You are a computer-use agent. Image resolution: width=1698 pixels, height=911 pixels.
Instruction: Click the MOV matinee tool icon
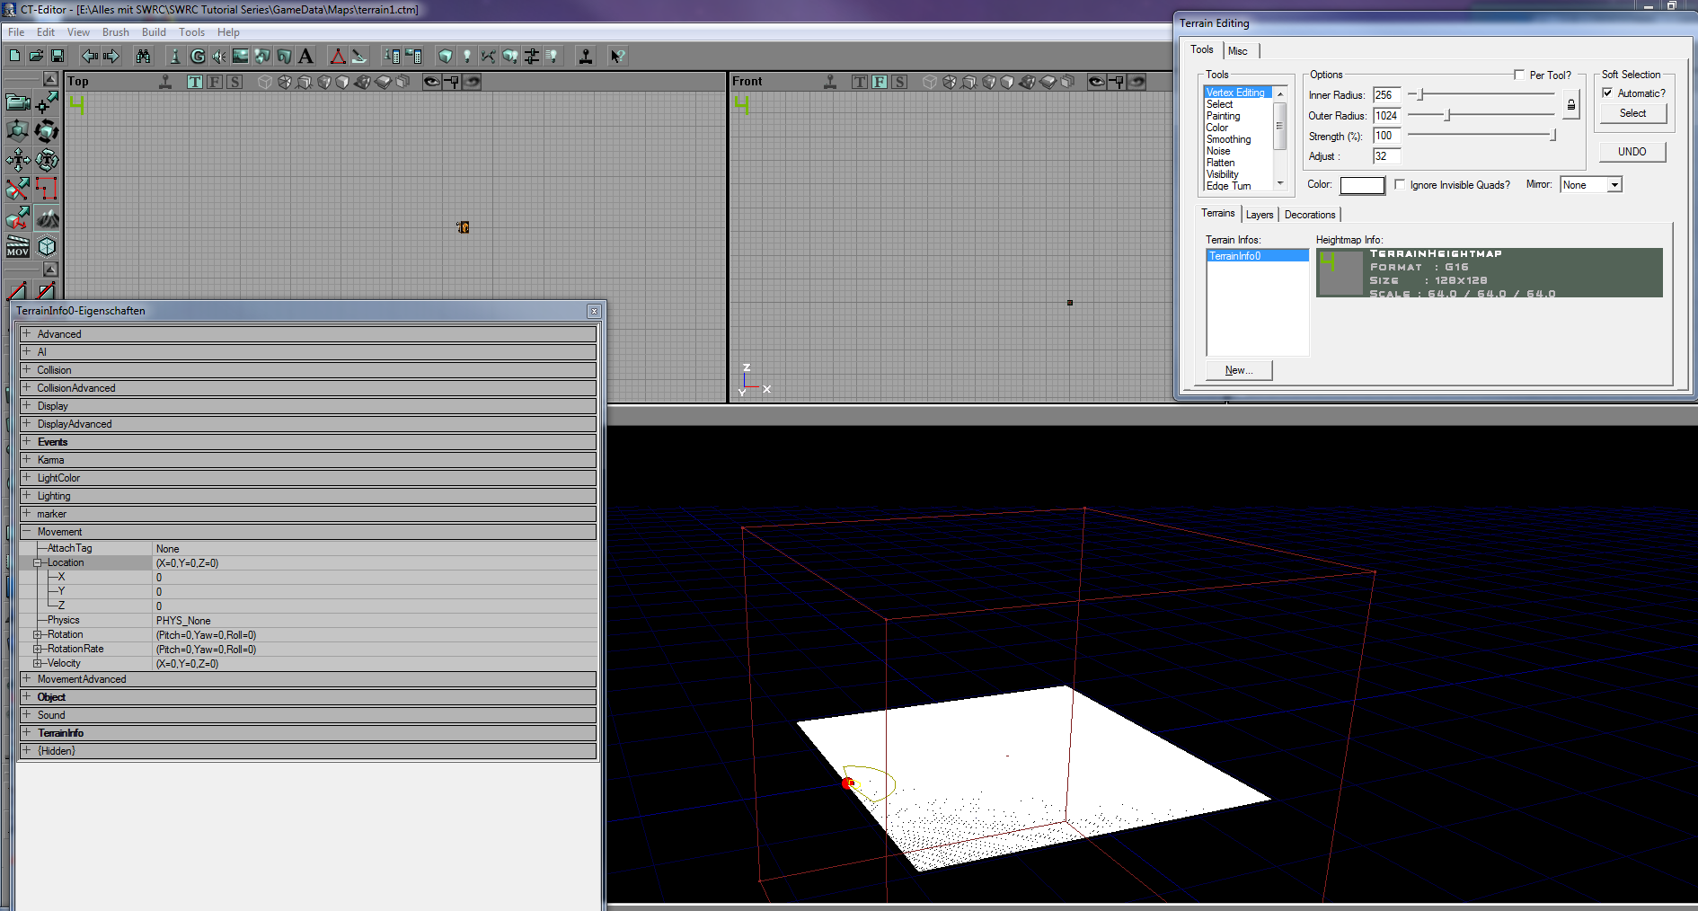click(x=17, y=247)
